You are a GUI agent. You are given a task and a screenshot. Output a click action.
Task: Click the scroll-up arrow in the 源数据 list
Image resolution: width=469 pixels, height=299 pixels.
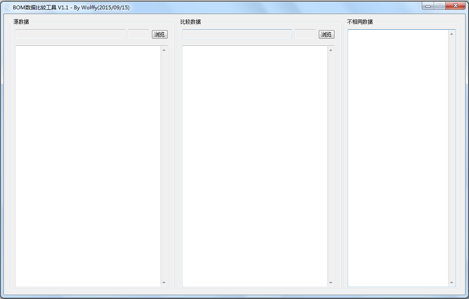point(164,50)
